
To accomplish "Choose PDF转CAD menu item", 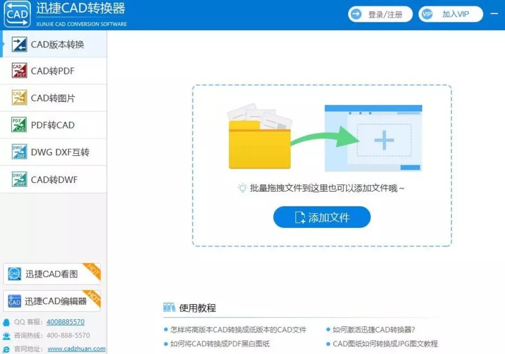I will [54, 125].
